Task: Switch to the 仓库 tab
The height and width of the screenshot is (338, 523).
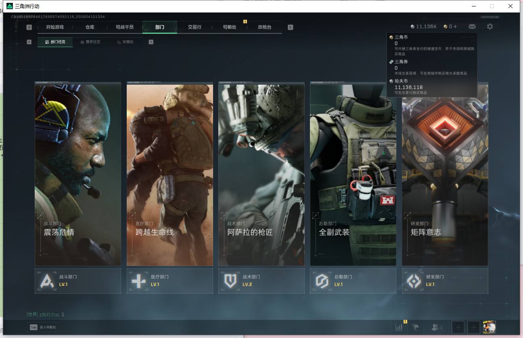Action: click(x=90, y=27)
